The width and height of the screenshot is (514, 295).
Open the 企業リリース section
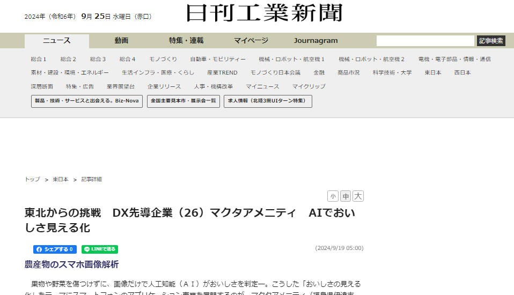tap(164, 86)
